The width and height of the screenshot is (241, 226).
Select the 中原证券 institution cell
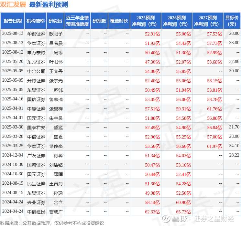(36, 109)
